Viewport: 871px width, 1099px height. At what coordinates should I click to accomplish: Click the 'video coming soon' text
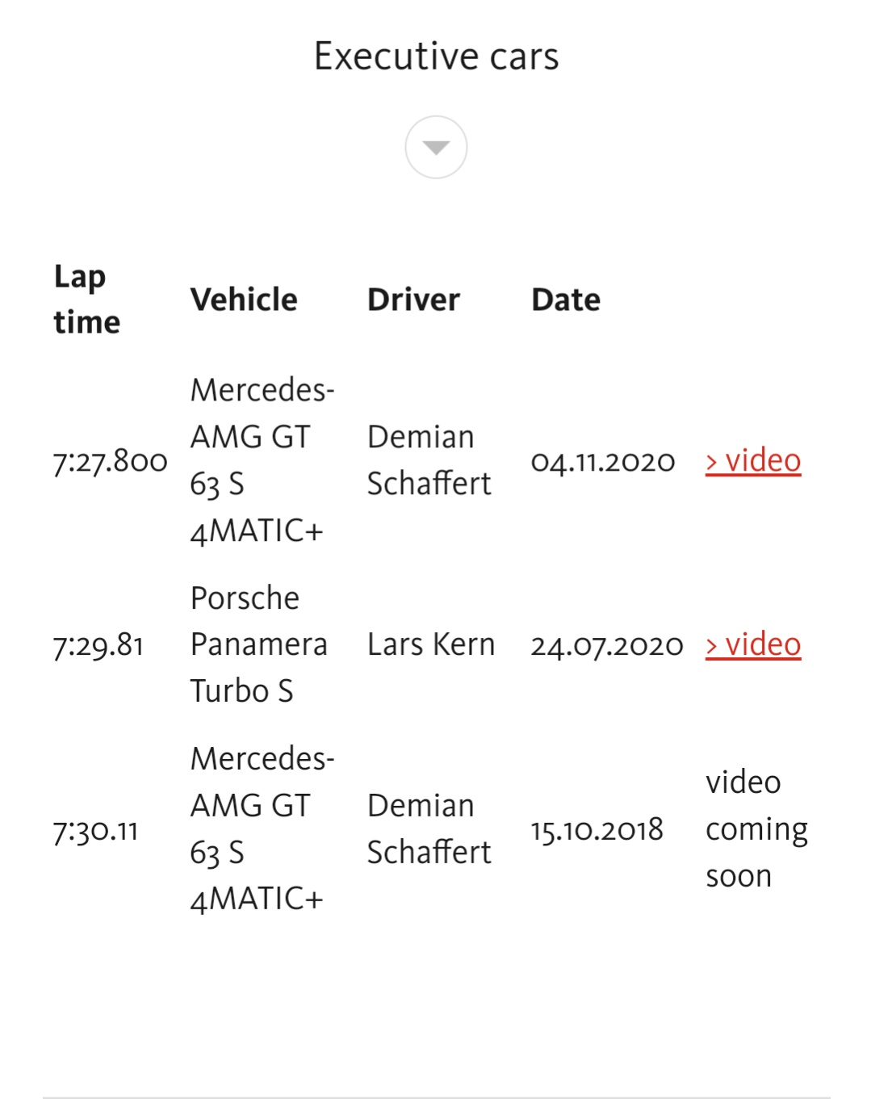click(756, 829)
